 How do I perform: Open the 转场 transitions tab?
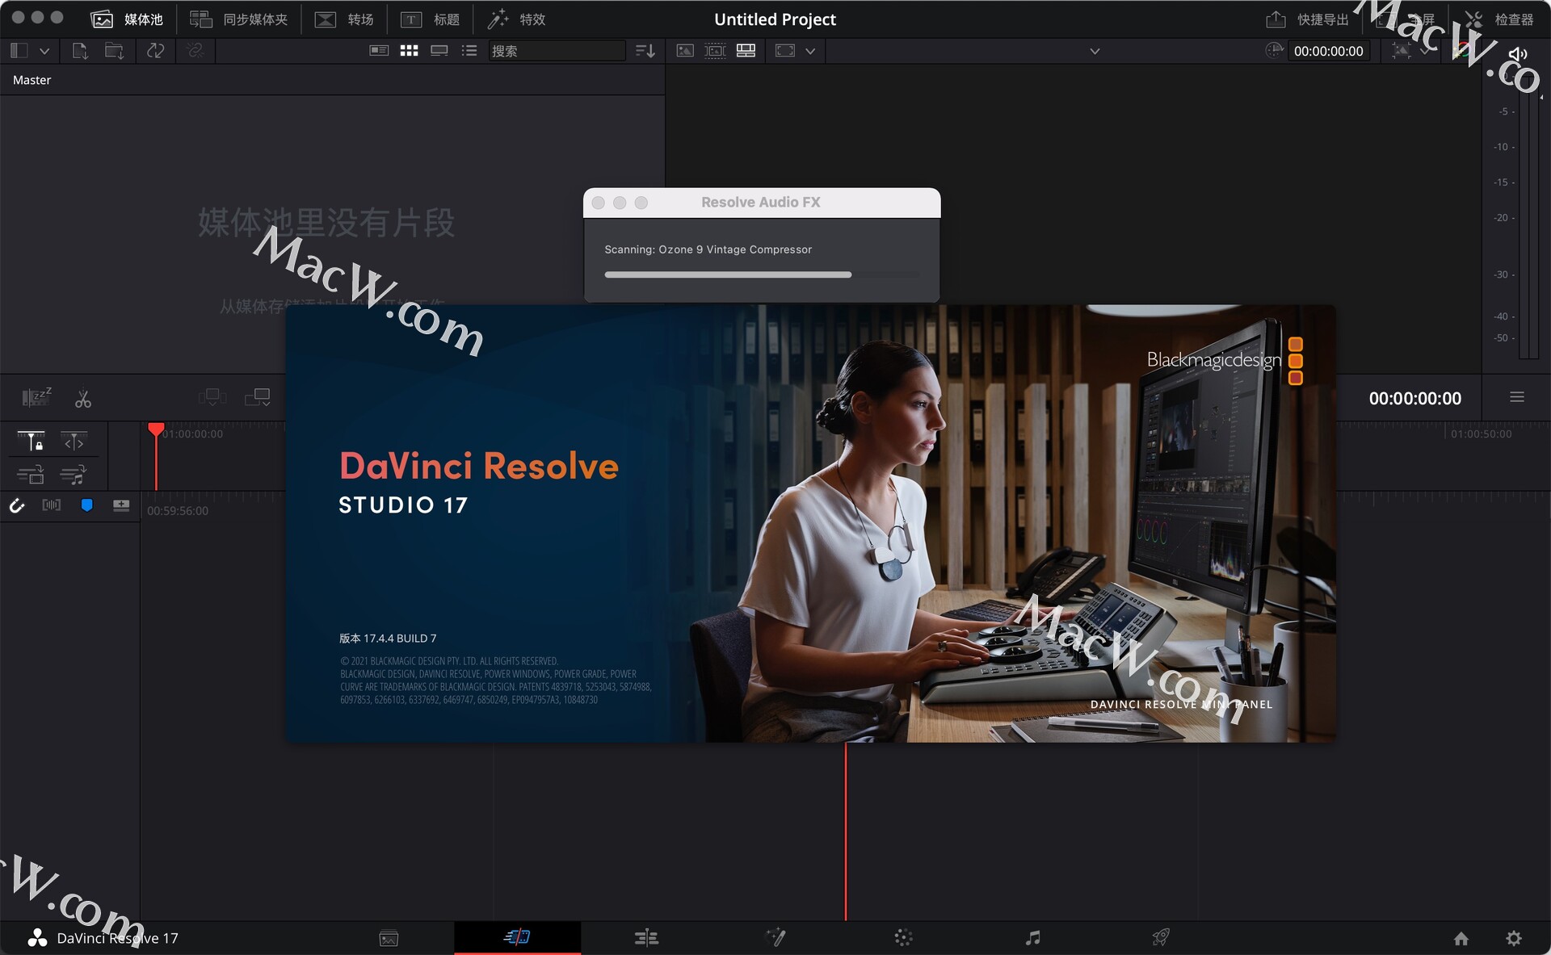click(343, 19)
